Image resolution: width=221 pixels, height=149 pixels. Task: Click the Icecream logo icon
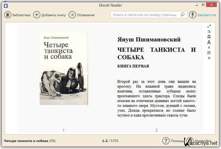[x=192, y=15]
